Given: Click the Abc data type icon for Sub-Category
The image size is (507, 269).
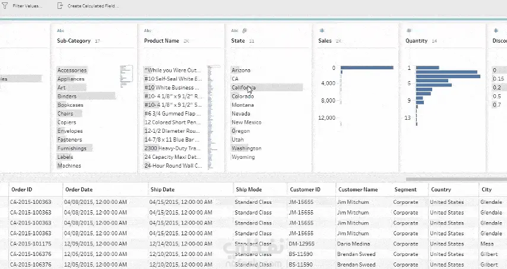Looking at the screenshot, I should coord(61,31).
